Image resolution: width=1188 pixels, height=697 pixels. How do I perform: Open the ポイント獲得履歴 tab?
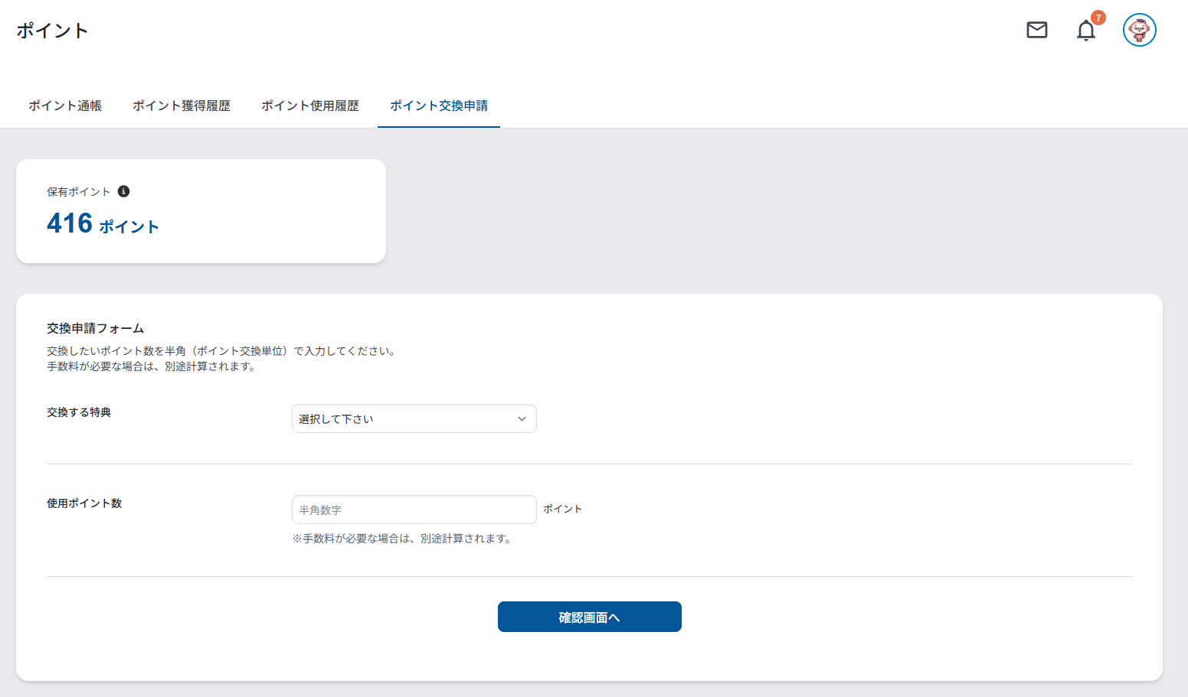click(182, 106)
